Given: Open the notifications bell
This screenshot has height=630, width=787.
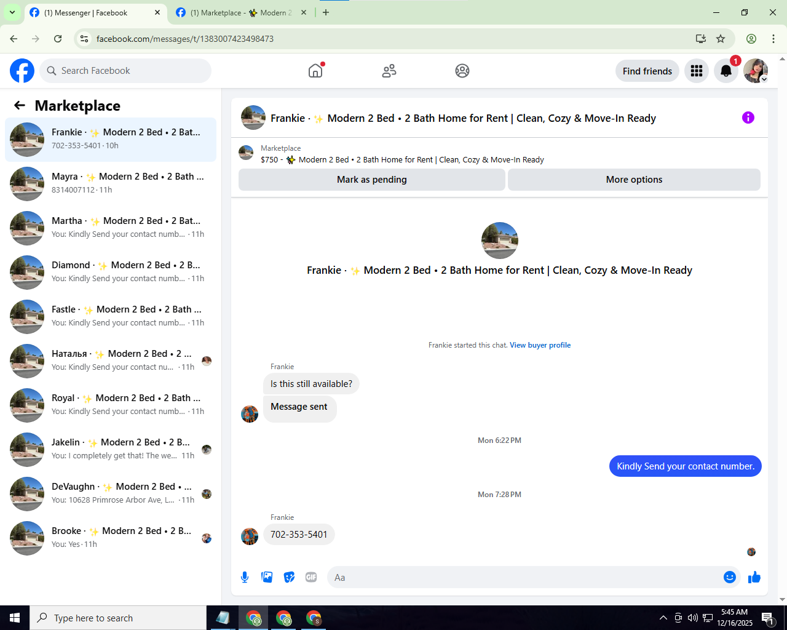Looking at the screenshot, I should click(726, 71).
